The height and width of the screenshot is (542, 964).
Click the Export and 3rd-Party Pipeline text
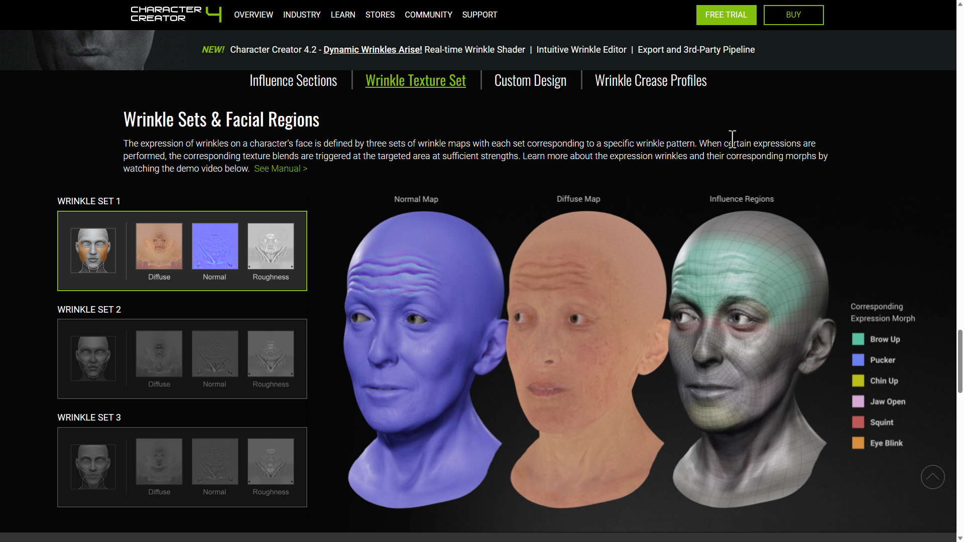pos(696,50)
